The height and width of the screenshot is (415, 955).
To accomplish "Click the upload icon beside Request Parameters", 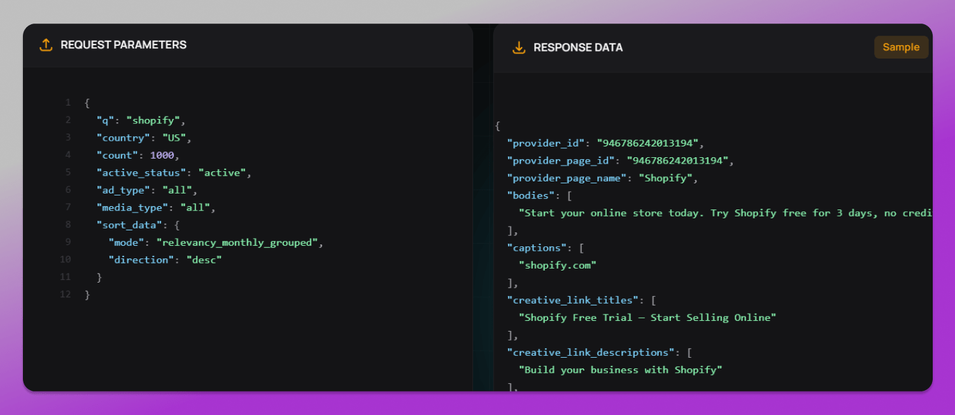I will pyautogui.click(x=46, y=45).
